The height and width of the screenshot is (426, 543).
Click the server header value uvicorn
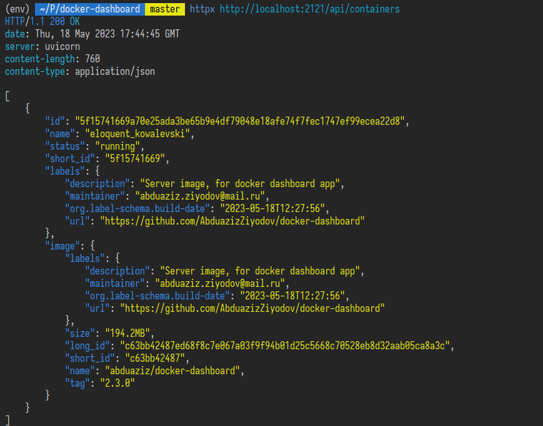point(62,46)
